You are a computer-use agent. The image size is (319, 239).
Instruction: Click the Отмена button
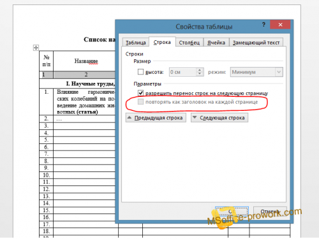click(x=270, y=212)
